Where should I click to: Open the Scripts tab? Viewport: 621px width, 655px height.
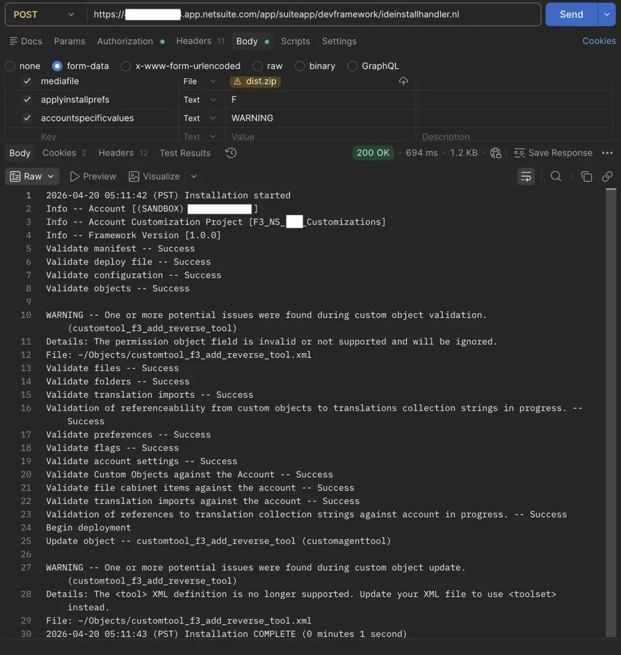(295, 41)
